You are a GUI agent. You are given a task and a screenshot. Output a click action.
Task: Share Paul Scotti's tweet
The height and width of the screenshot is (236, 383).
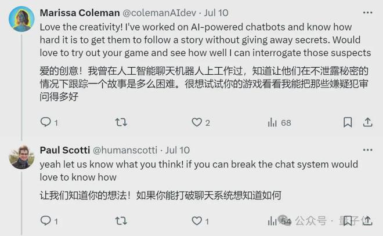[x=367, y=221]
